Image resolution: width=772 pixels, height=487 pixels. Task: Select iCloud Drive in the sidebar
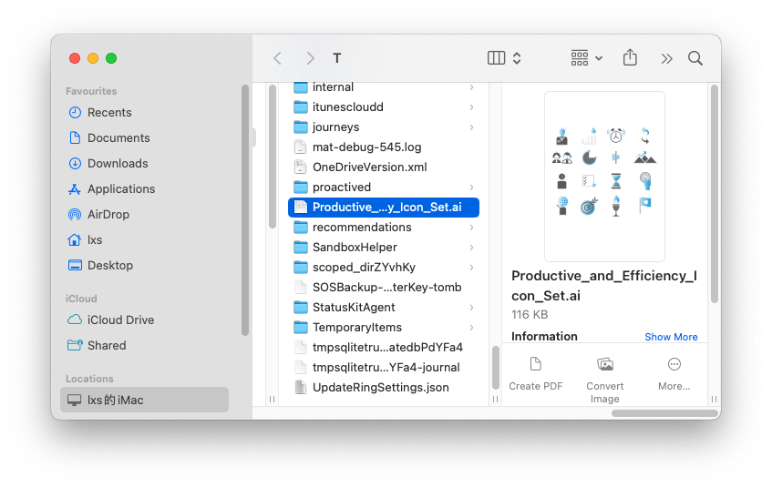(120, 320)
